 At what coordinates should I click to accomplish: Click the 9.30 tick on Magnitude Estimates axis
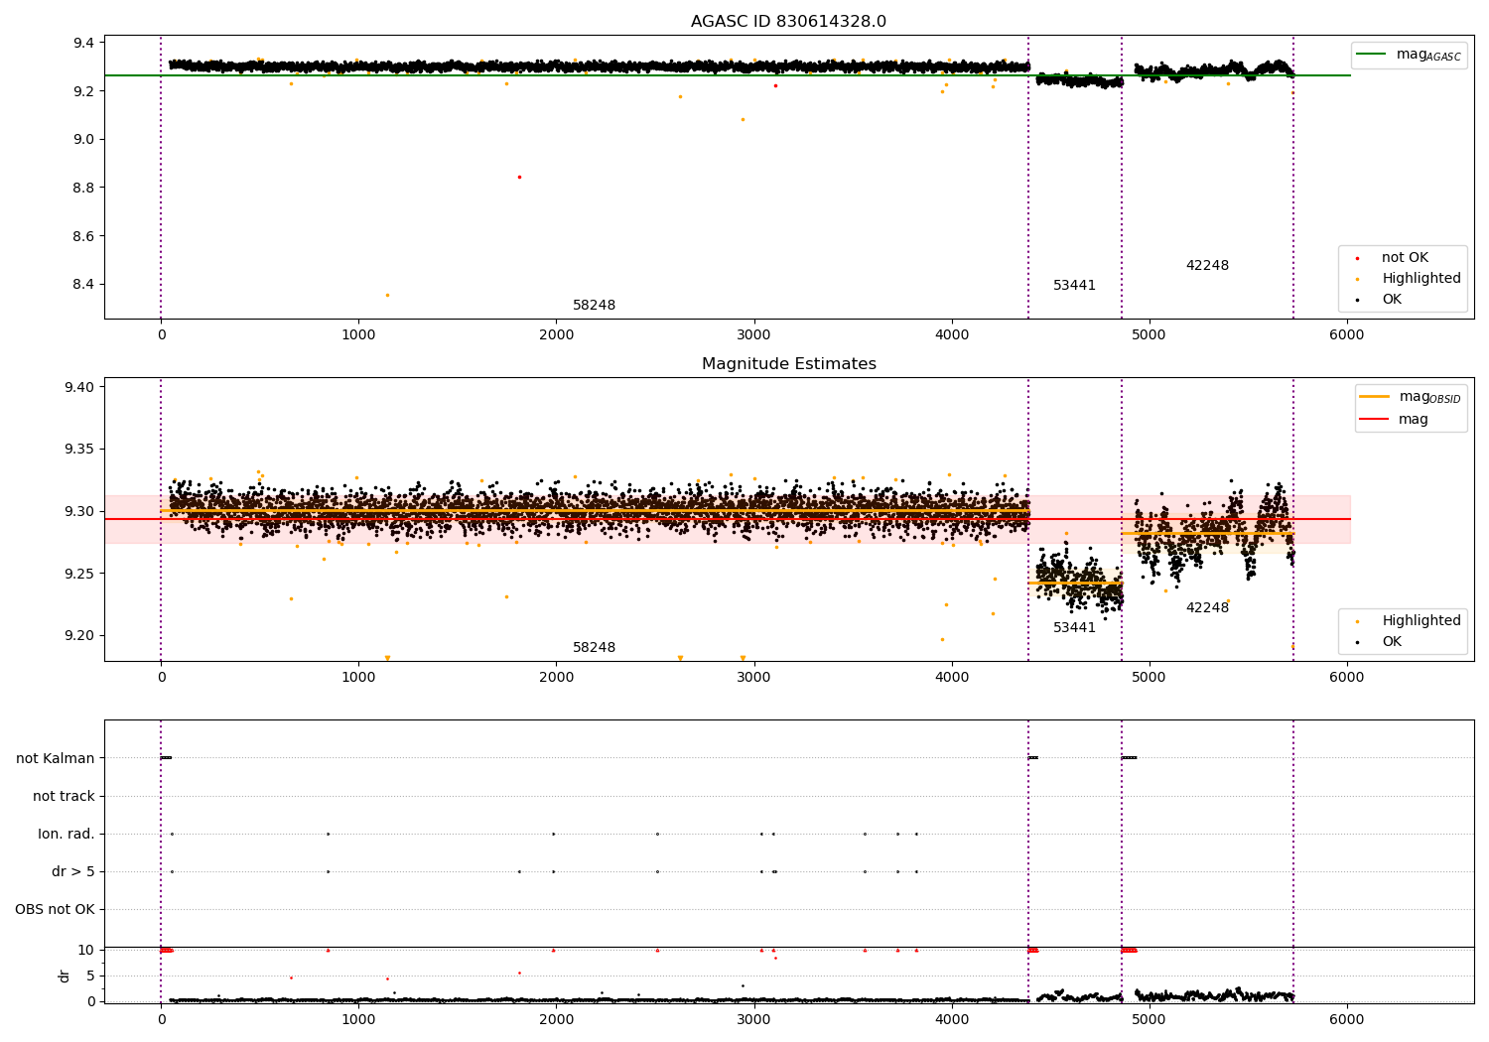79,512
